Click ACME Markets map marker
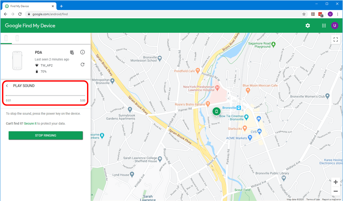This screenshot has width=343, height=201. click(x=250, y=138)
